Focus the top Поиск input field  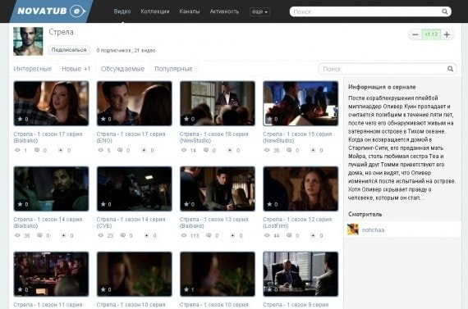[x=365, y=11]
